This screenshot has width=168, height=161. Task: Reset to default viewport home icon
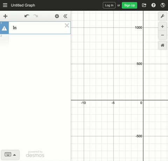pos(162,45)
